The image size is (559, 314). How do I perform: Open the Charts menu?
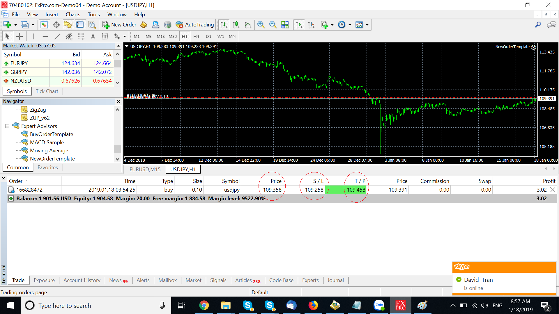[x=73, y=15]
